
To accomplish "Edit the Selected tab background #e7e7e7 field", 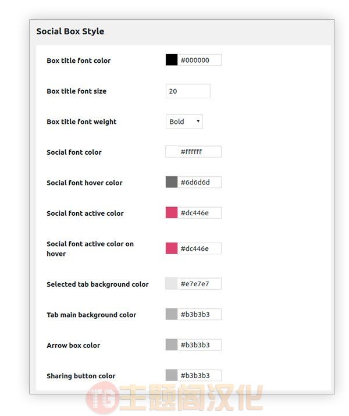I will [200, 283].
